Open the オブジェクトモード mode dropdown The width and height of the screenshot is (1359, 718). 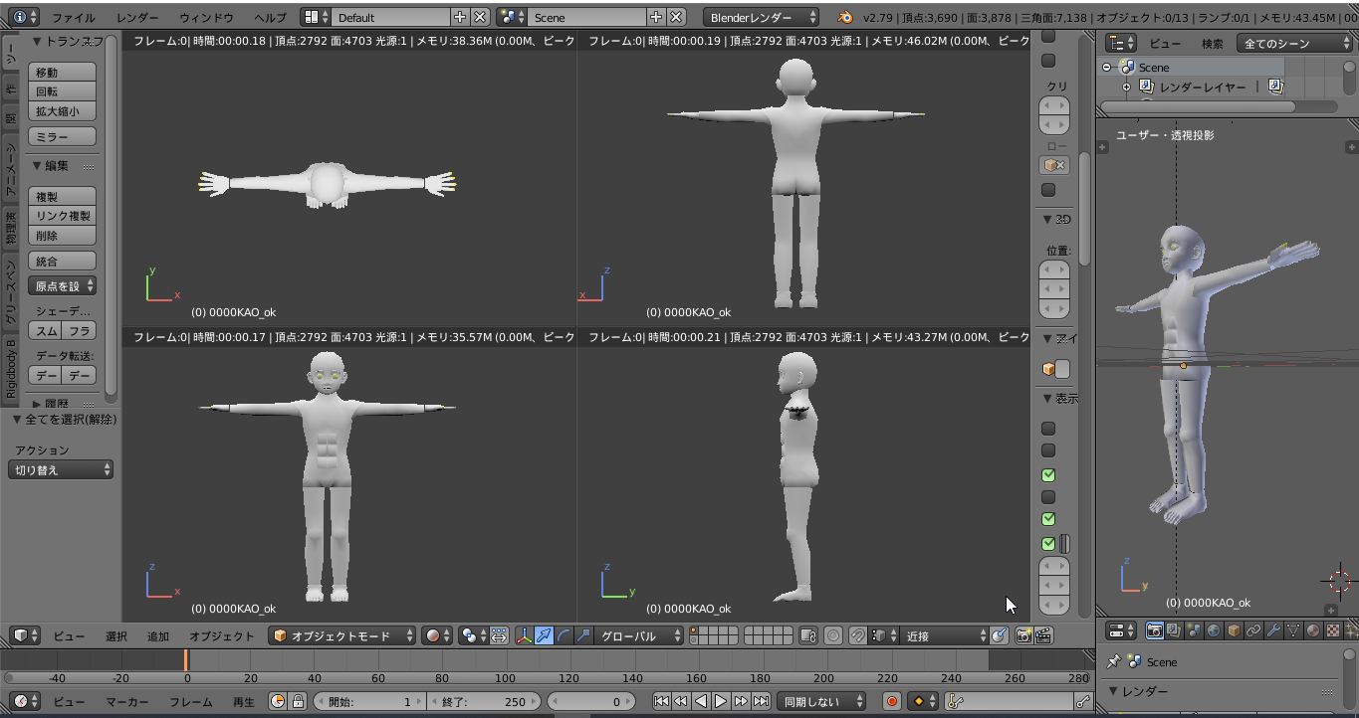342,635
